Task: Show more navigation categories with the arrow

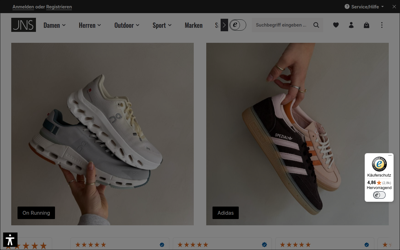Action: [x=224, y=25]
